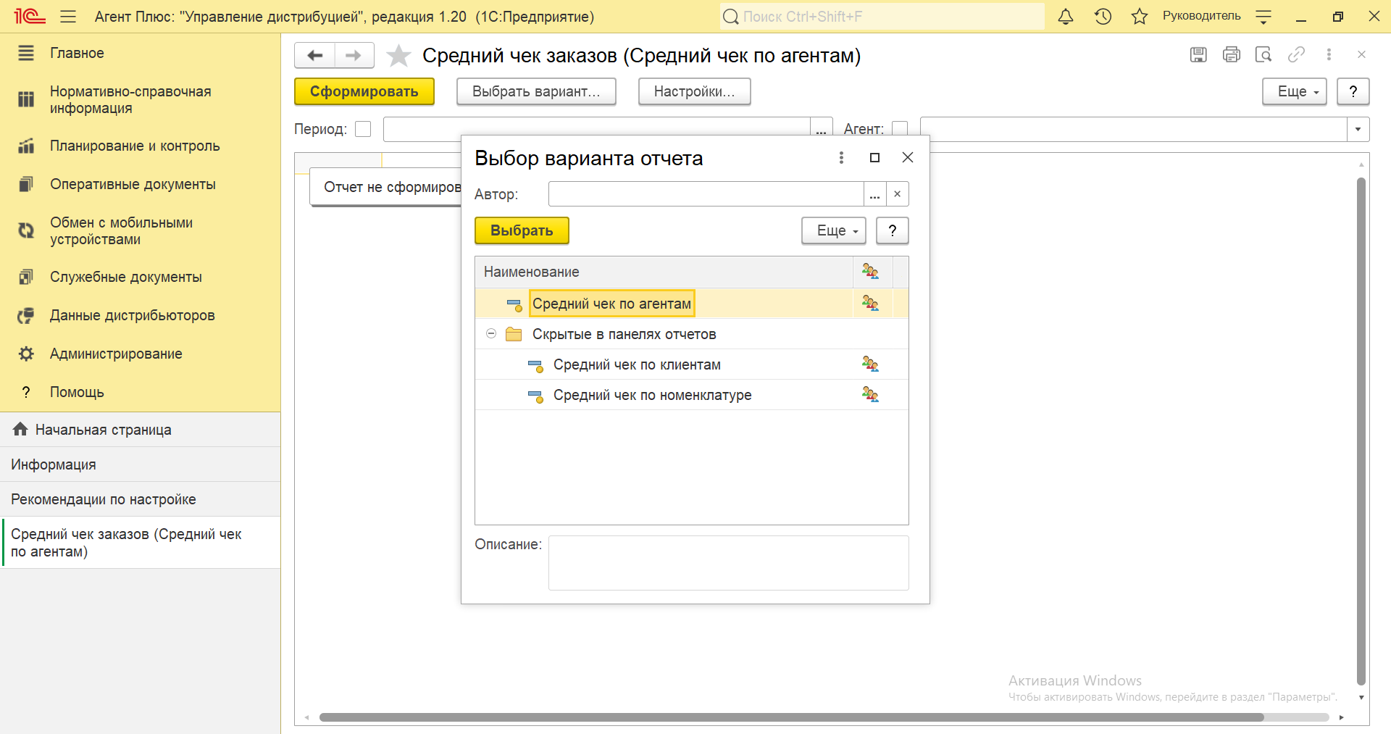Maximize the Выбор варианта отчета dialog

[874, 157]
